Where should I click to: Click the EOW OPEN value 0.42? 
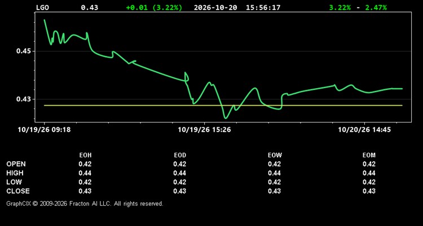click(274, 164)
